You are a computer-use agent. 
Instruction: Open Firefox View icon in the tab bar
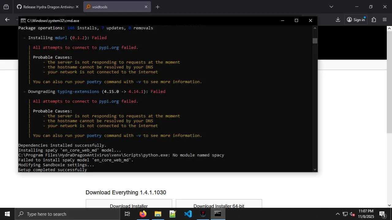(x=6, y=7)
